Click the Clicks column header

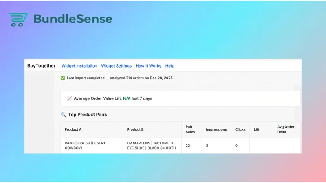pos(240,129)
